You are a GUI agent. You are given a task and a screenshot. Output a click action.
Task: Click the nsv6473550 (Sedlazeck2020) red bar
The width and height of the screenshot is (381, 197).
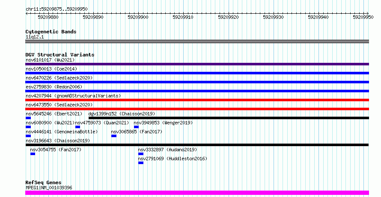[197, 109]
